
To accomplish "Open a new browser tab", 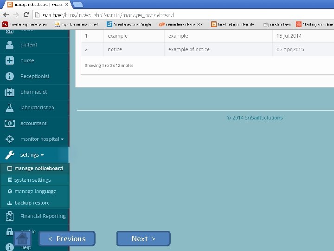I will 78,4.
